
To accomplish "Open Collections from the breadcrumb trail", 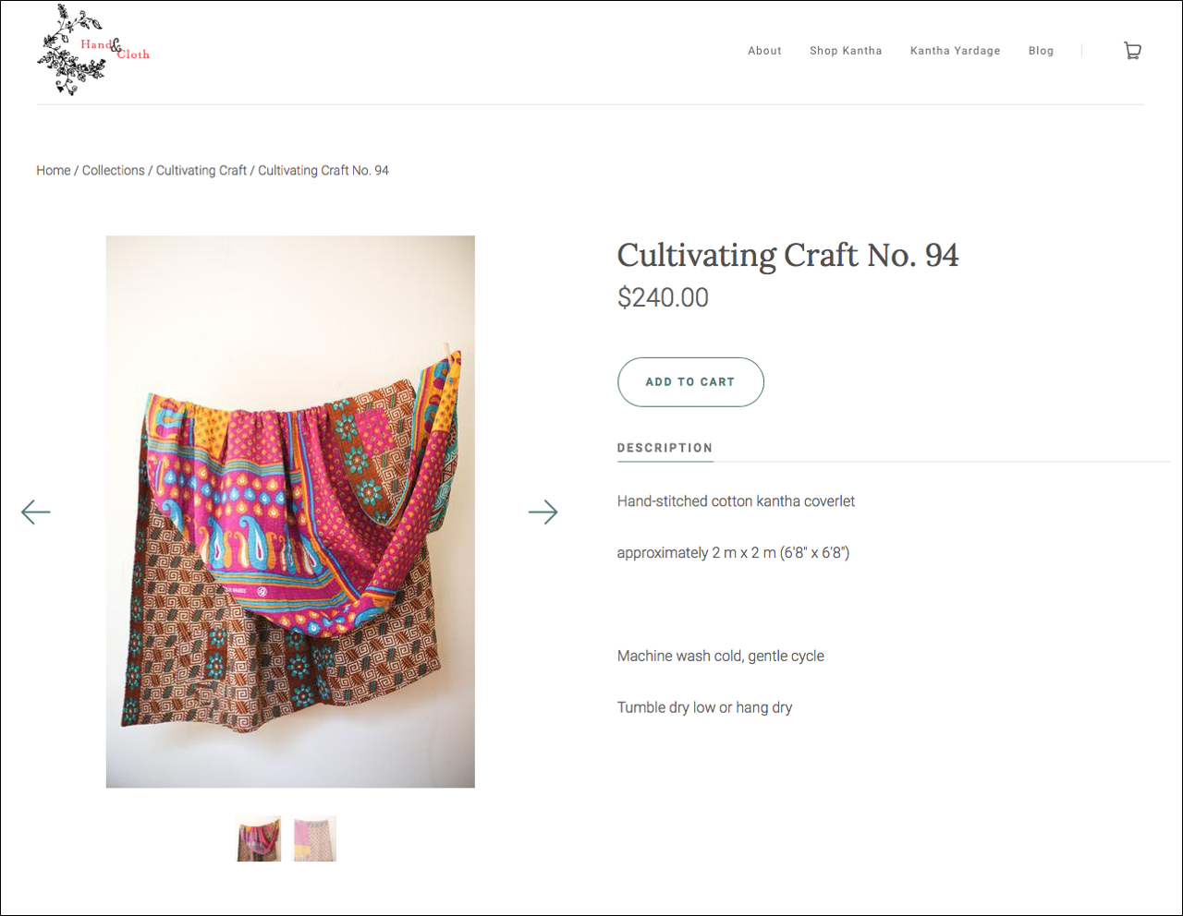I will [113, 170].
